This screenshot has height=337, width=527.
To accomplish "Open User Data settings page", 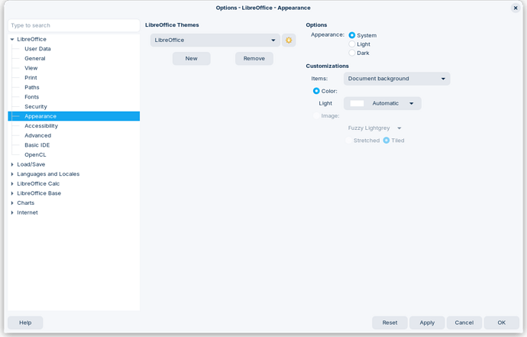I will click(x=37, y=49).
